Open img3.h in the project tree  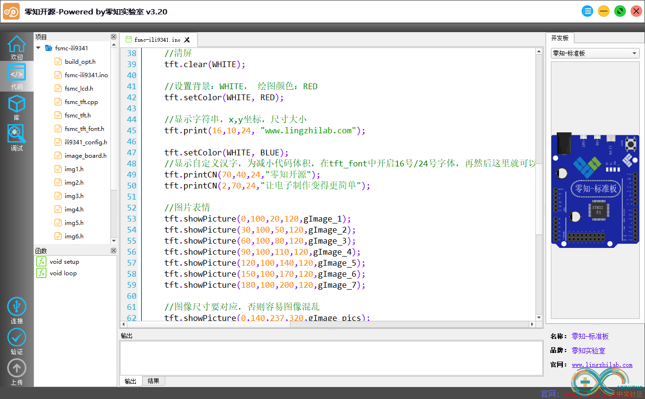74,196
